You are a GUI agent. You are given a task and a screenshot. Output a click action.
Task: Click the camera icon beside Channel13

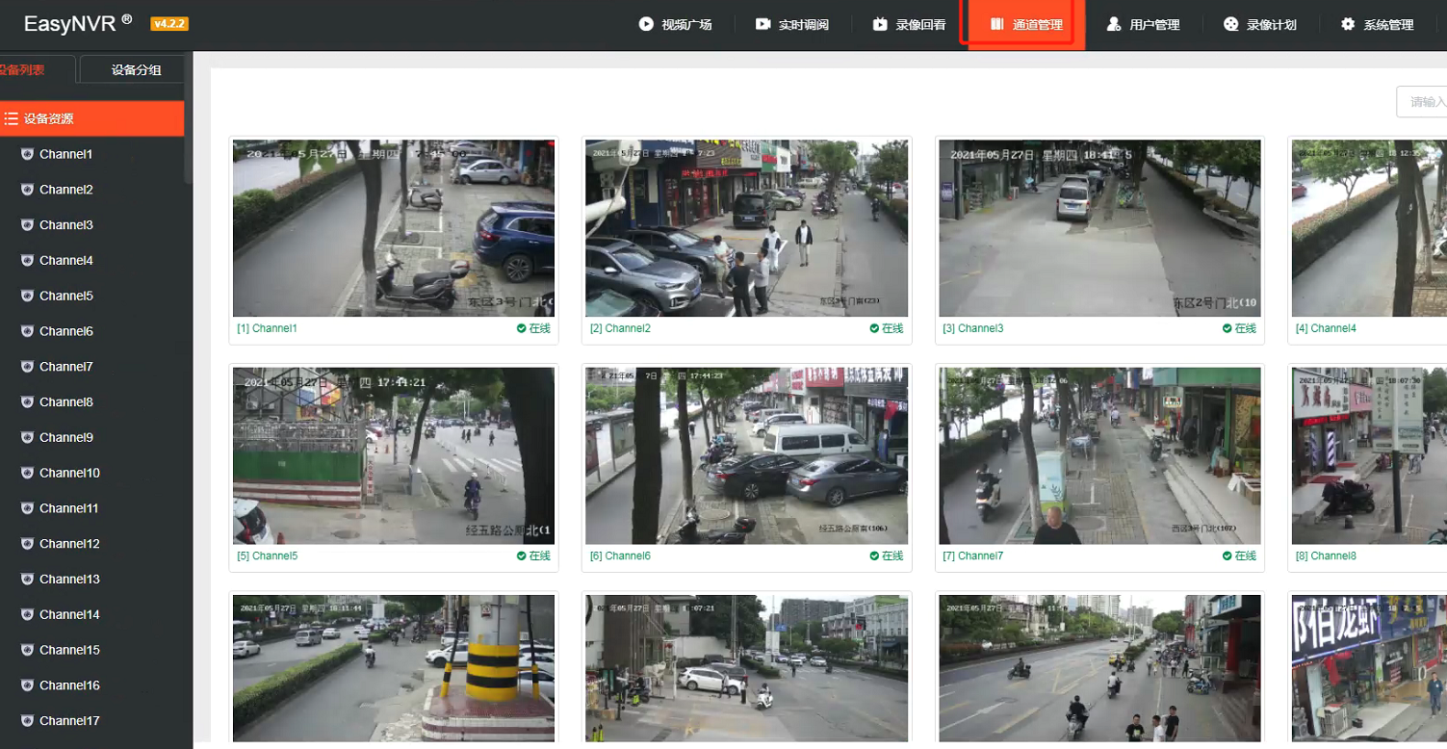(27, 580)
